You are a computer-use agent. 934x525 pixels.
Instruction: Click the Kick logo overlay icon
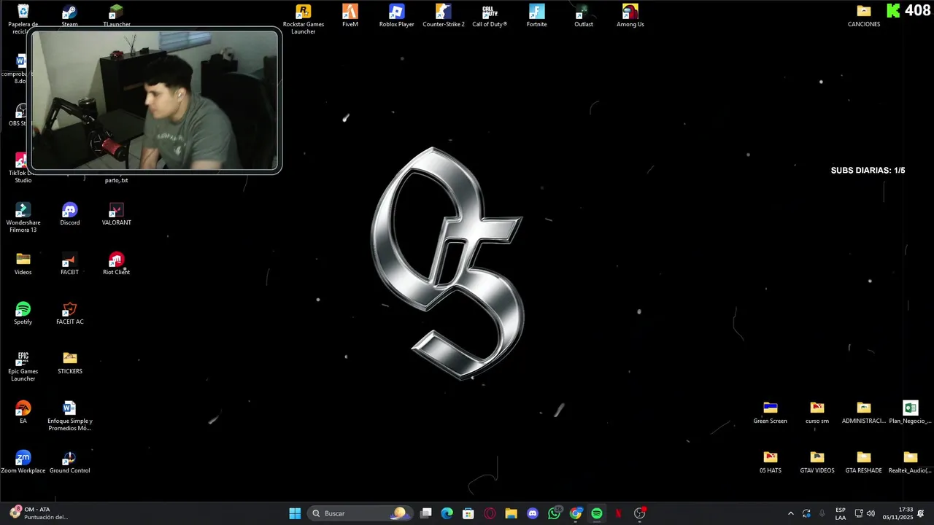(893, 10)
